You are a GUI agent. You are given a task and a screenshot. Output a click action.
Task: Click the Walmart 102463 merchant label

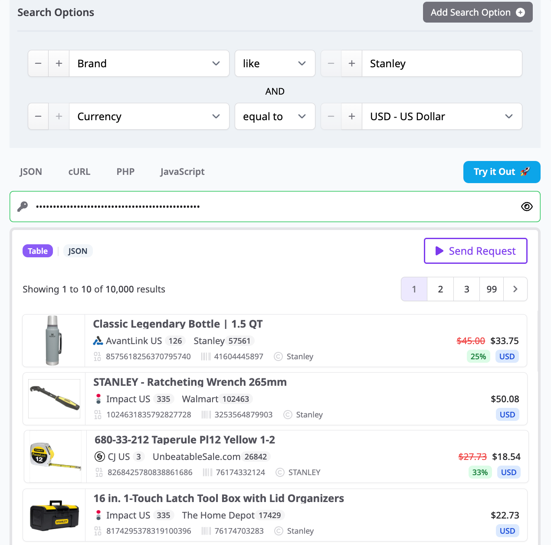(217, 399)
